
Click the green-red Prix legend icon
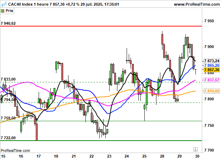(x=2, y=11)
